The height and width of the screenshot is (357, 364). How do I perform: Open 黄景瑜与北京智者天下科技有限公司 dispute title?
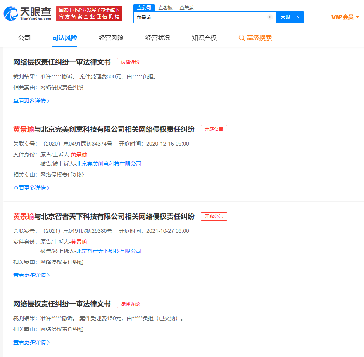click(x=104, y=217)
